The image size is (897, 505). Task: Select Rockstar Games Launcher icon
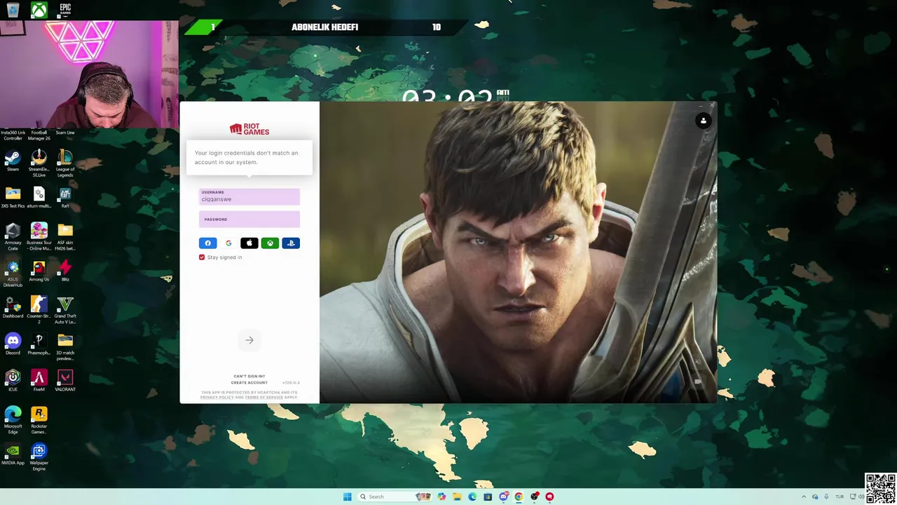click(39, 419)
